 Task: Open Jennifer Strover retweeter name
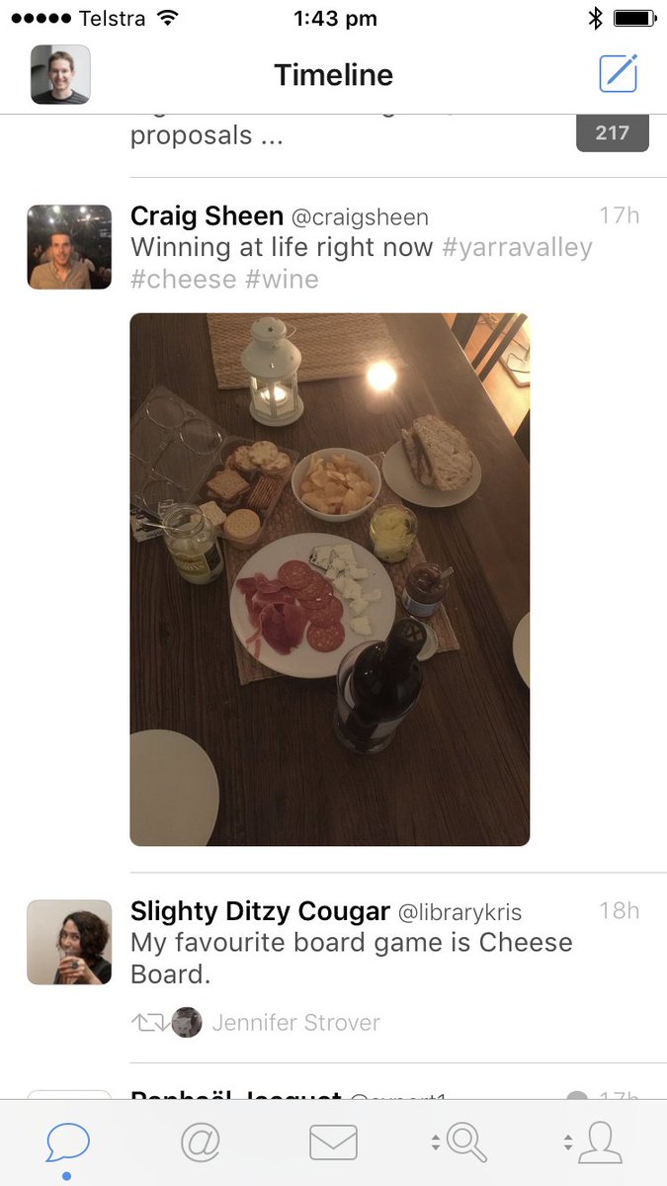click(295, 1023)
